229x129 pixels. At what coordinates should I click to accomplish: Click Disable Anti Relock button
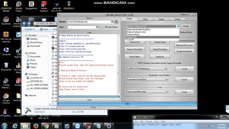(x=185, y=51)
